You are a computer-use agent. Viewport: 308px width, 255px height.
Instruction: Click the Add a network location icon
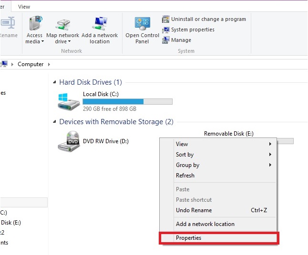[100, 24]
